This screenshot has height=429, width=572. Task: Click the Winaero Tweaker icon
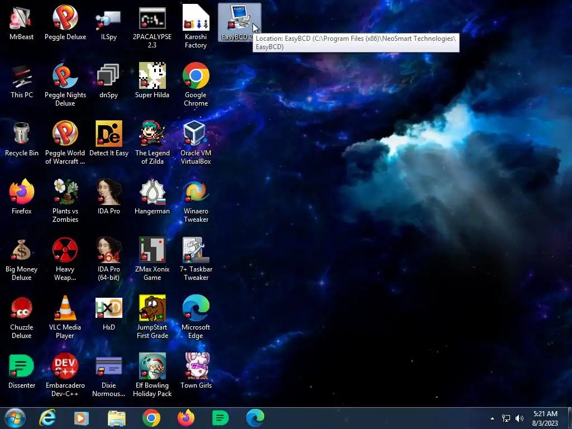pyautogui.click(x=196, y=201)
